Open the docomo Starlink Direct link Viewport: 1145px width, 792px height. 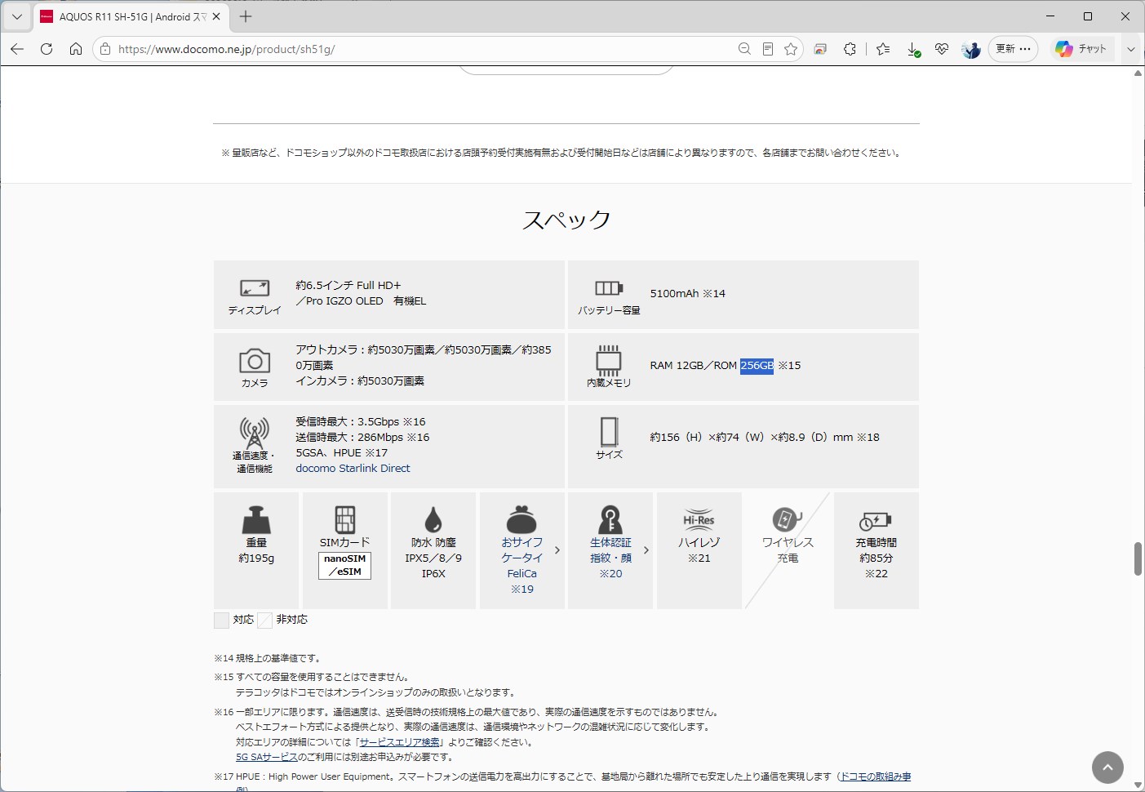(x=353, y=468)
